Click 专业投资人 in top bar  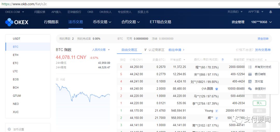coord(124,12)
